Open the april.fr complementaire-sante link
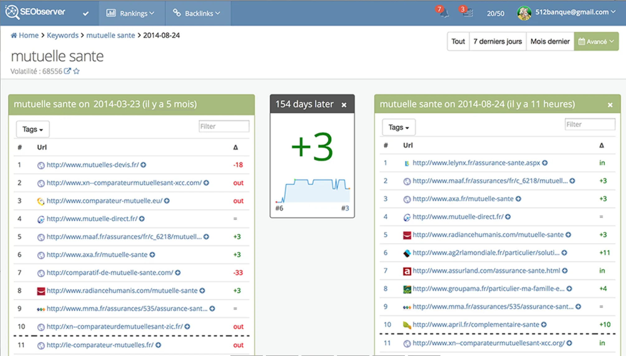Screen dimensions: 626x356 point(476,325)
